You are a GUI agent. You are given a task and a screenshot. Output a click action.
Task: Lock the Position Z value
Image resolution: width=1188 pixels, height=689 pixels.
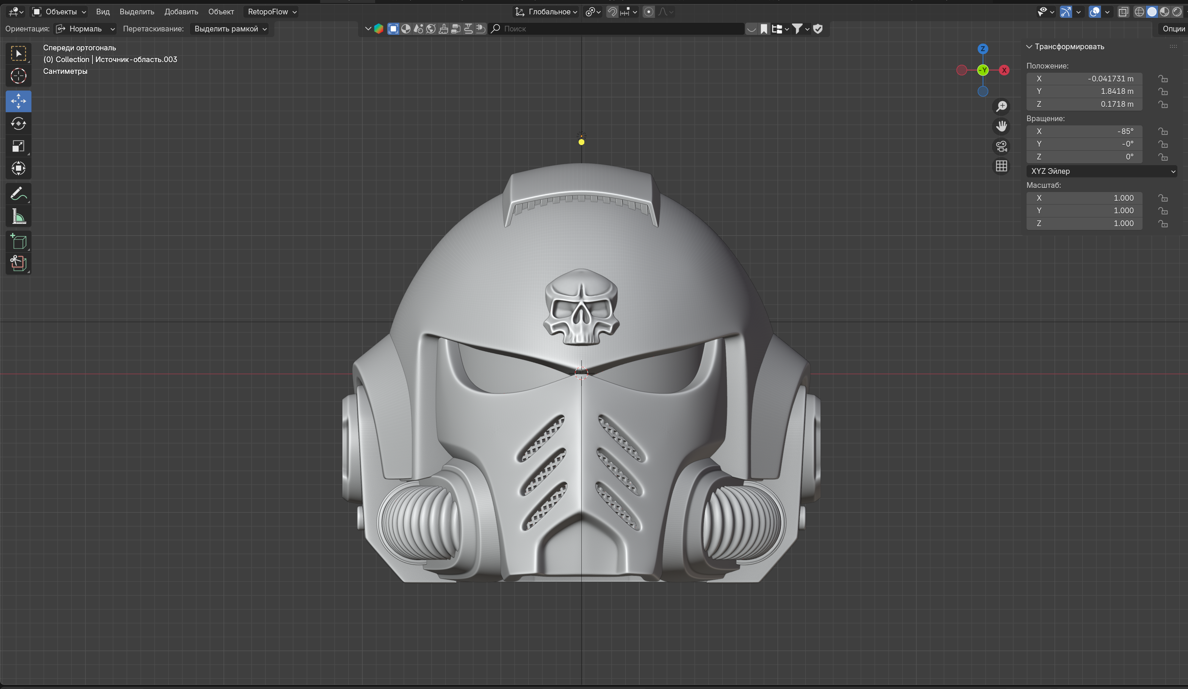[1163, 104]
